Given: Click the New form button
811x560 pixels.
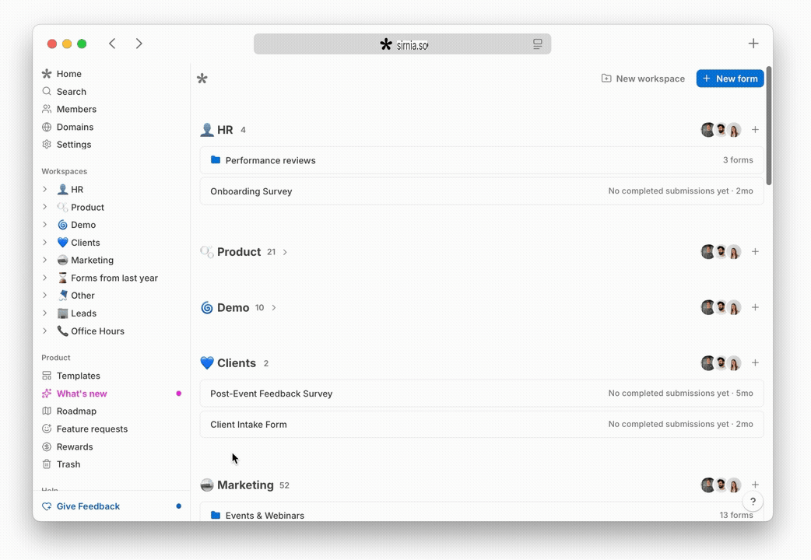Looking at the screenshot, I should [730, 79].
